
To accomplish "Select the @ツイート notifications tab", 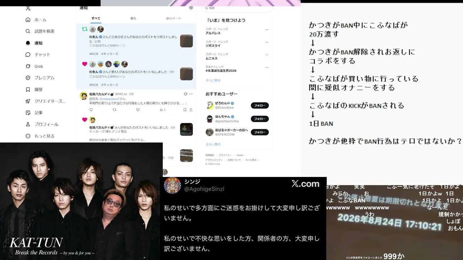I will tap(174, 18).
